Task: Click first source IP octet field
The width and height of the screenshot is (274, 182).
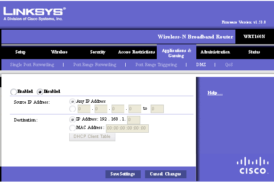Action: tap(84, 109)
